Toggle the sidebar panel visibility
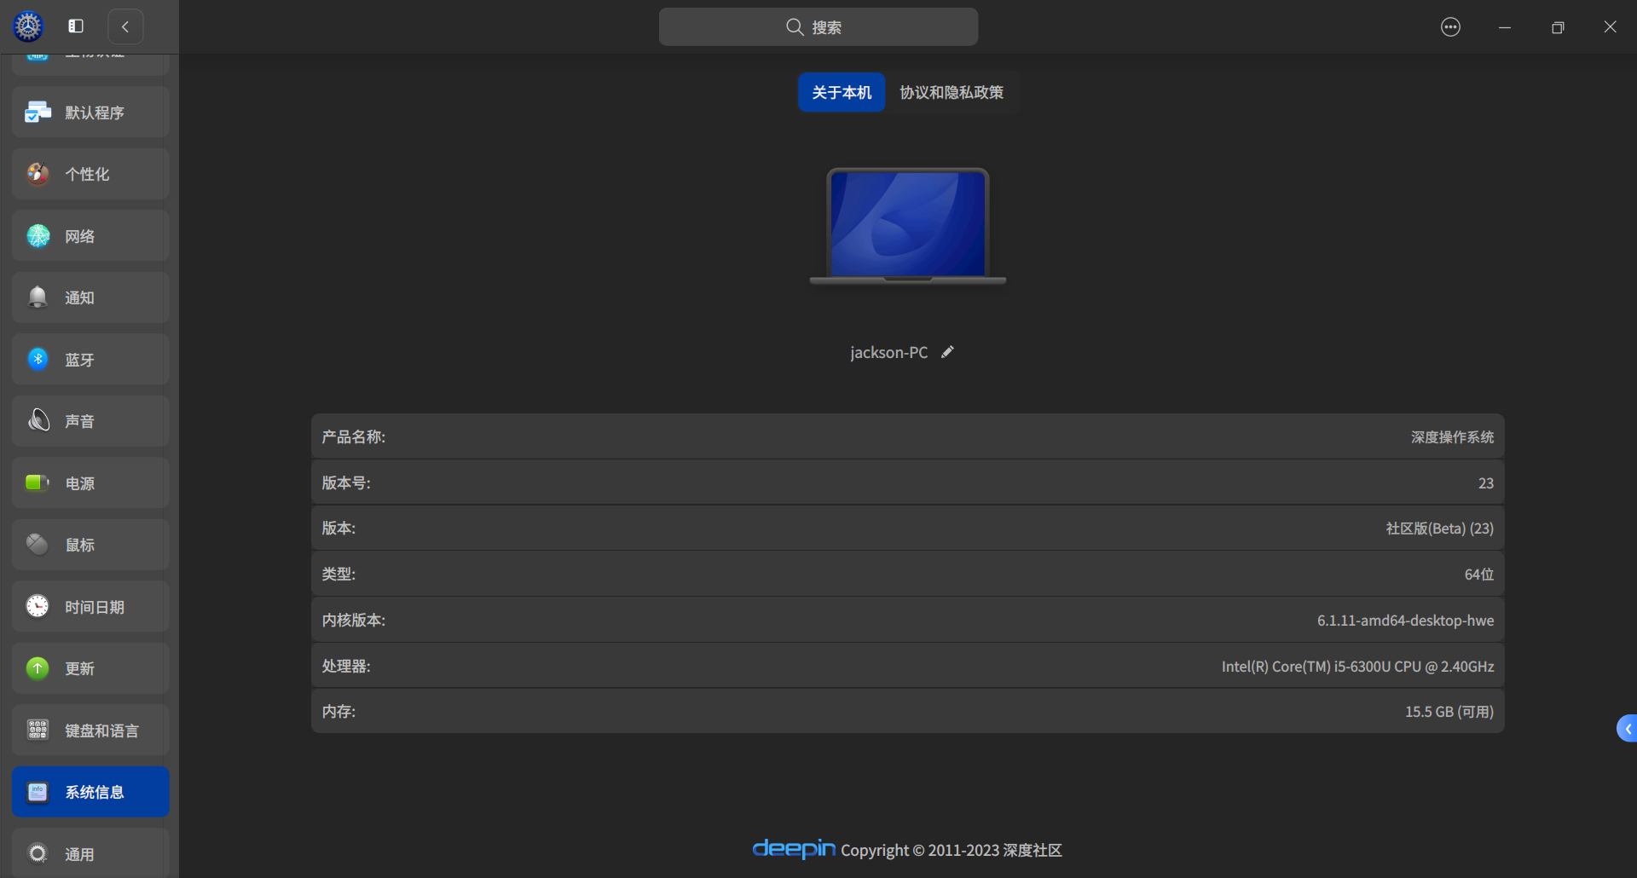This screenshot has width=1637, height=878. click(x=75, y=26)
